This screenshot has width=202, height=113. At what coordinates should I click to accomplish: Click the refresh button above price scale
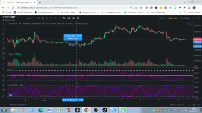191,24
